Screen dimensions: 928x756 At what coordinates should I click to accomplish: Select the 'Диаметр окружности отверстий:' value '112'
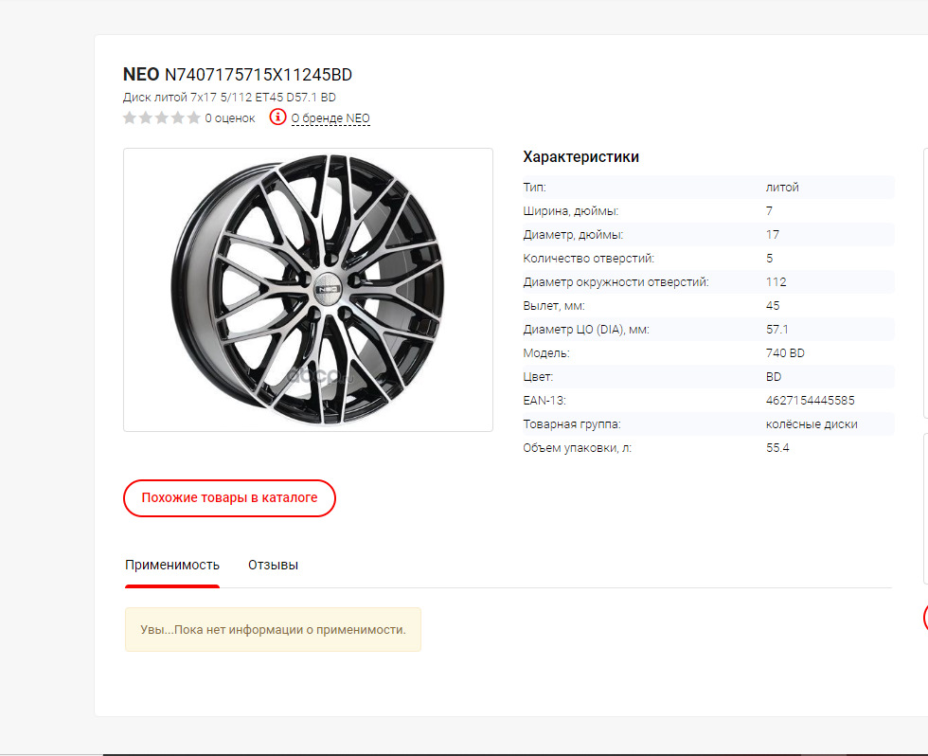coord(776,281)
